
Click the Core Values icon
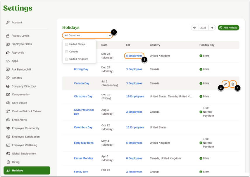(8, 103)
